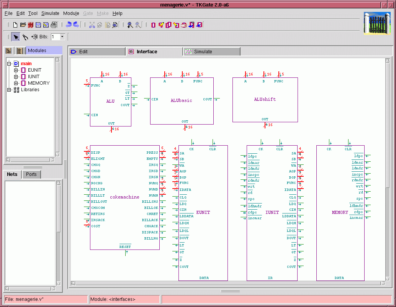Switch to the Edit tab
The height and width of the screenshot is (307, 396).
click(x=83, y=52)
